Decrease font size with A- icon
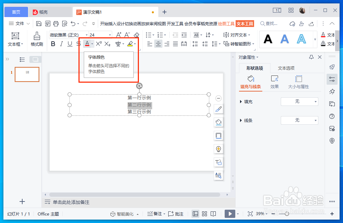Viewport: 343px width, 223px height. click(x=127, y=35)
